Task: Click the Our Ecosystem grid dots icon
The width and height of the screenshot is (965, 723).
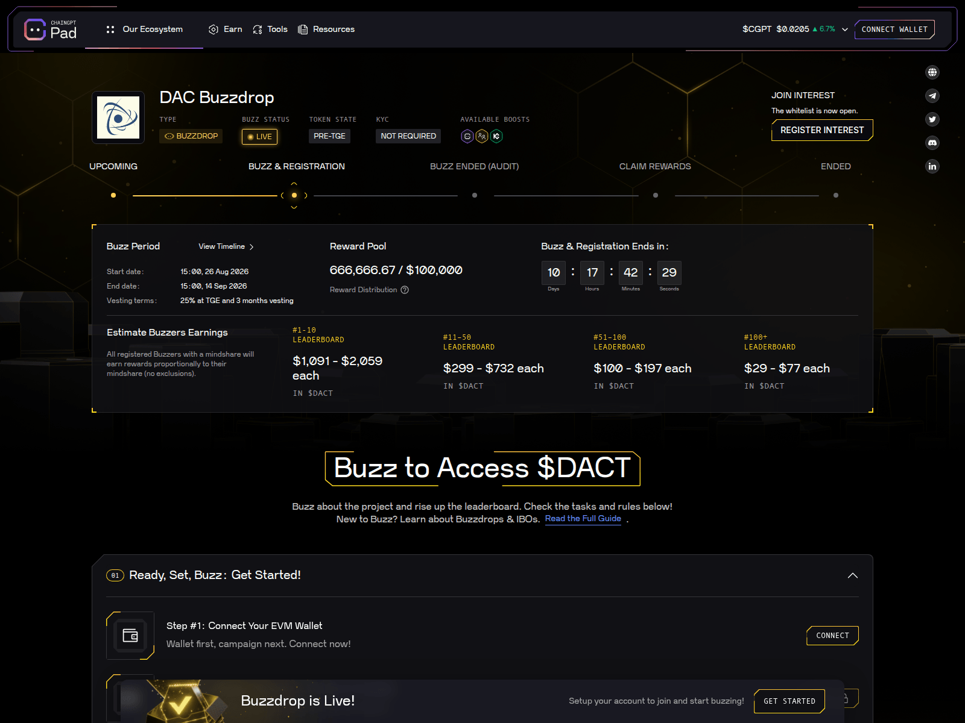Action: point(110,30)
